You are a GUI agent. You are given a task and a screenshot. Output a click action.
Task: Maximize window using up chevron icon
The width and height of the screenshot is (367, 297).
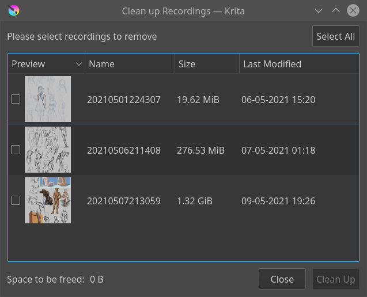336,10
